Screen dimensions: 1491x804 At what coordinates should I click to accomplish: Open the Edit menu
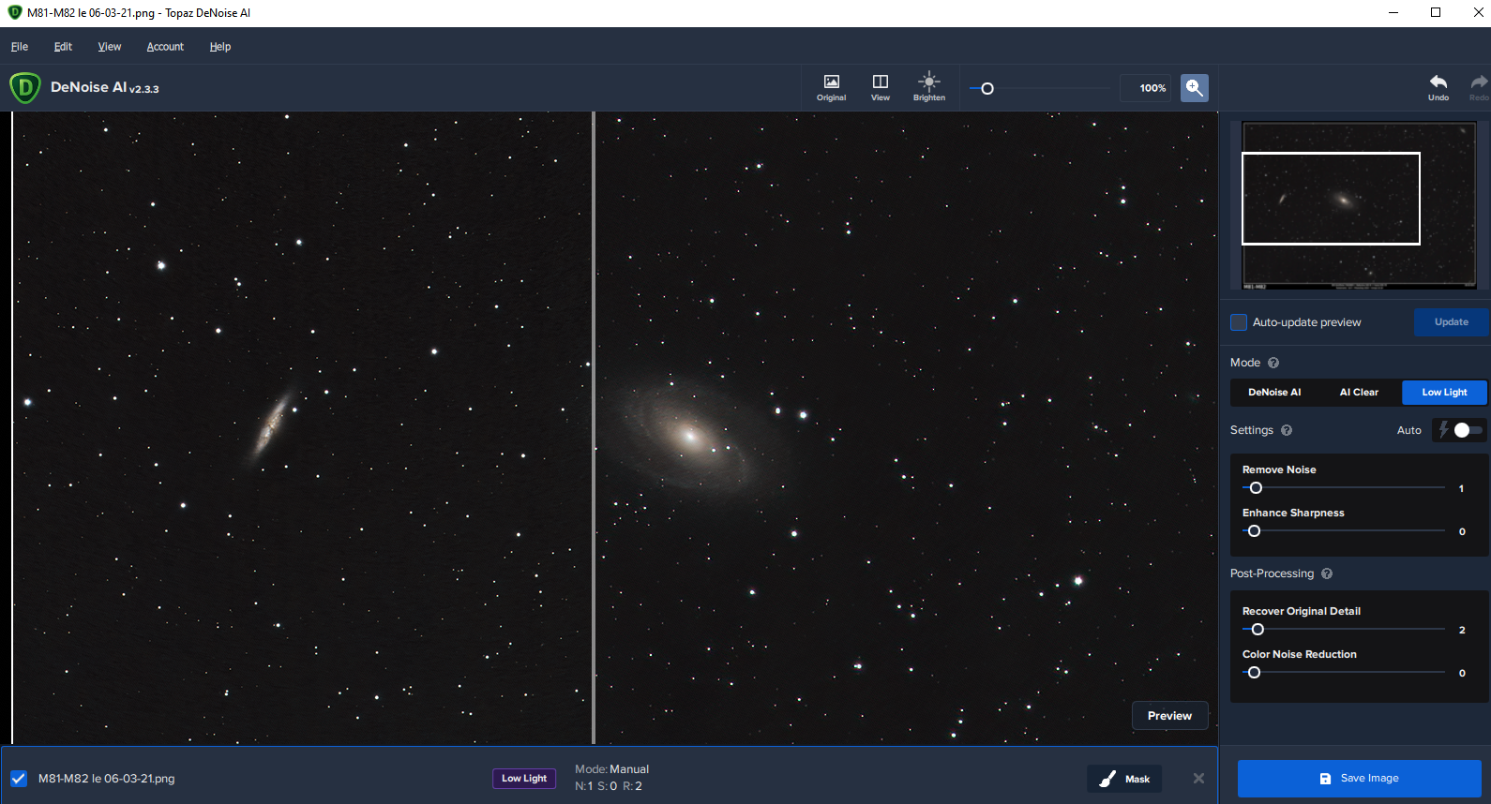[x=63, y=47]
